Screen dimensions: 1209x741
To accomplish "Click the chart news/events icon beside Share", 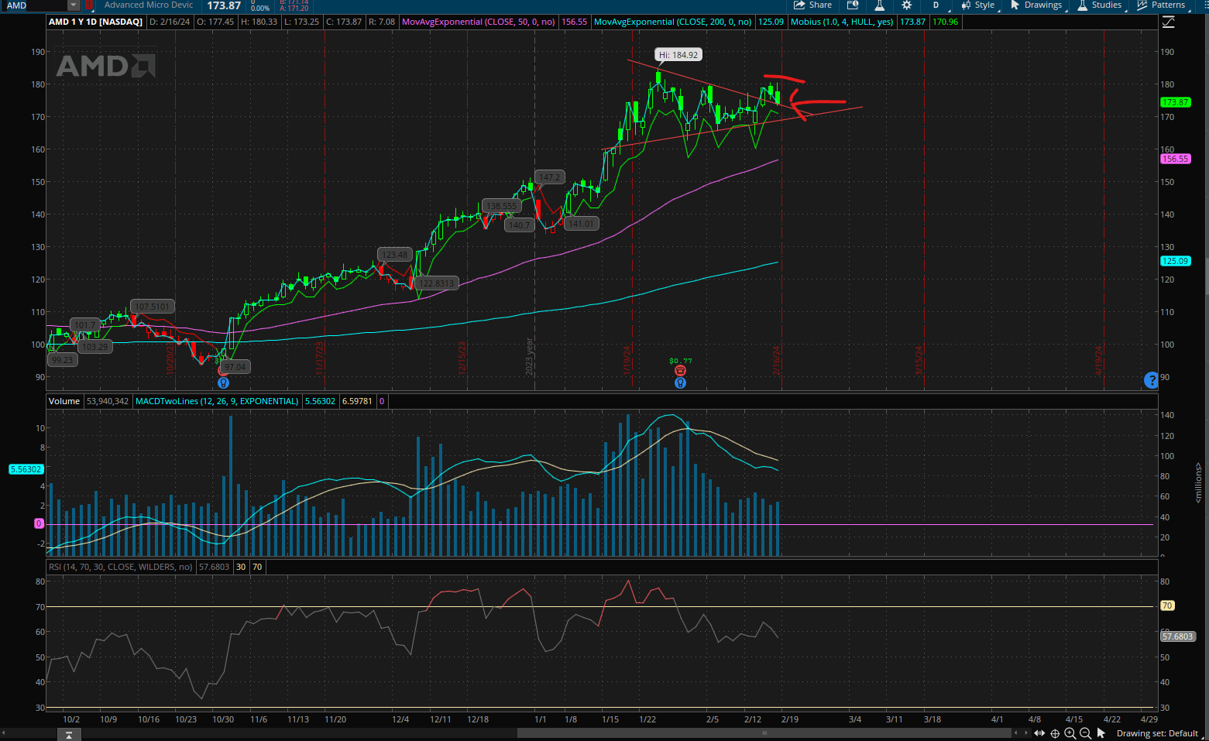I will pos(853,5).
